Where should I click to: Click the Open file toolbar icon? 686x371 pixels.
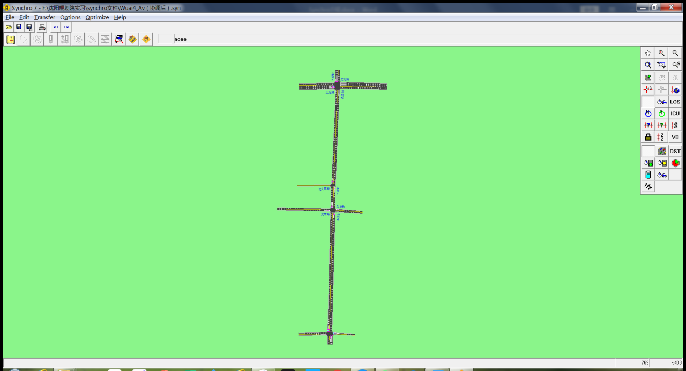pos(9,27)
